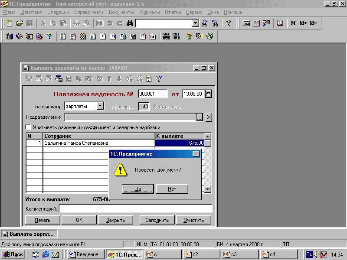Open the chart of accounts bar-chart icon
The height and width of the screenshot is (260, 347).
(10, 36)
